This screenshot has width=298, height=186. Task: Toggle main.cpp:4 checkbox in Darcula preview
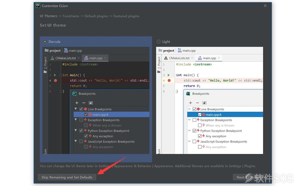pyautogui.click(x=86, y=114)
